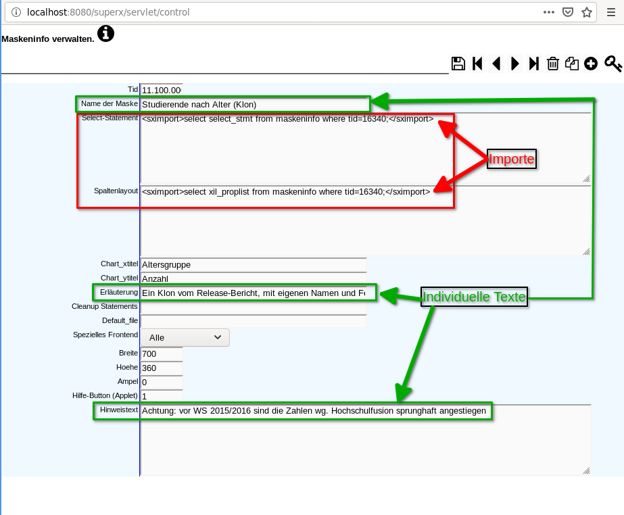
Task: Click the 'Spezielles Frontend' label
Action: click(x=105, y=335)
